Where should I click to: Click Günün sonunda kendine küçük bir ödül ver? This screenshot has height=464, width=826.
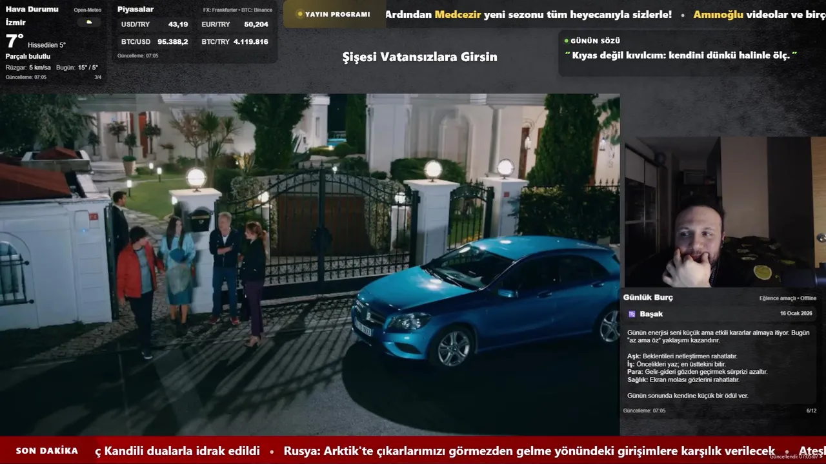click(x=688, y=396)
